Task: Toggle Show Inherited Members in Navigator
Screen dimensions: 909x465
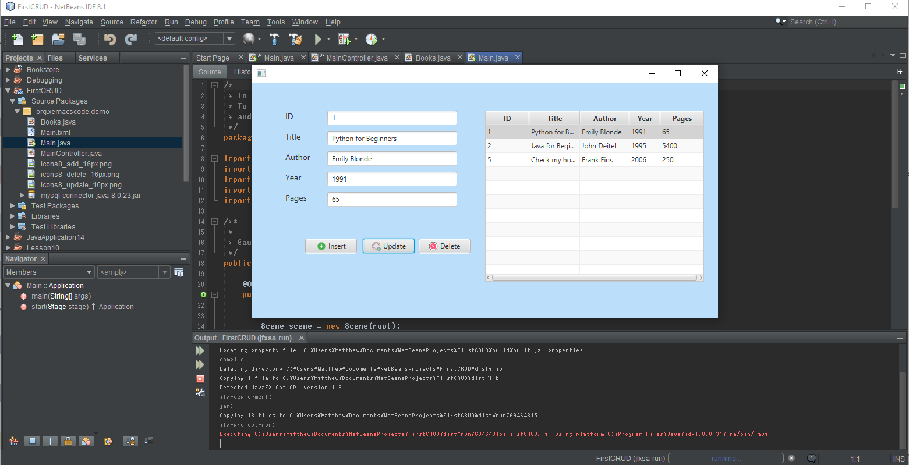Action: (14, 441)
